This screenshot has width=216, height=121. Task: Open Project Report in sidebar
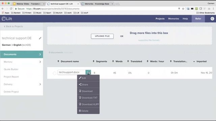click(11, 77)
